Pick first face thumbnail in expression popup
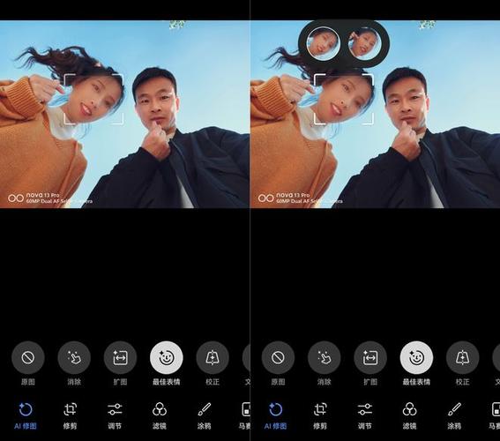 click(x=323, y=43)
